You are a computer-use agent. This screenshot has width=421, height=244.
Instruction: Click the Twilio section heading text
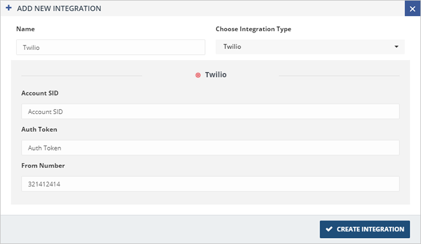tap(215, 76)
